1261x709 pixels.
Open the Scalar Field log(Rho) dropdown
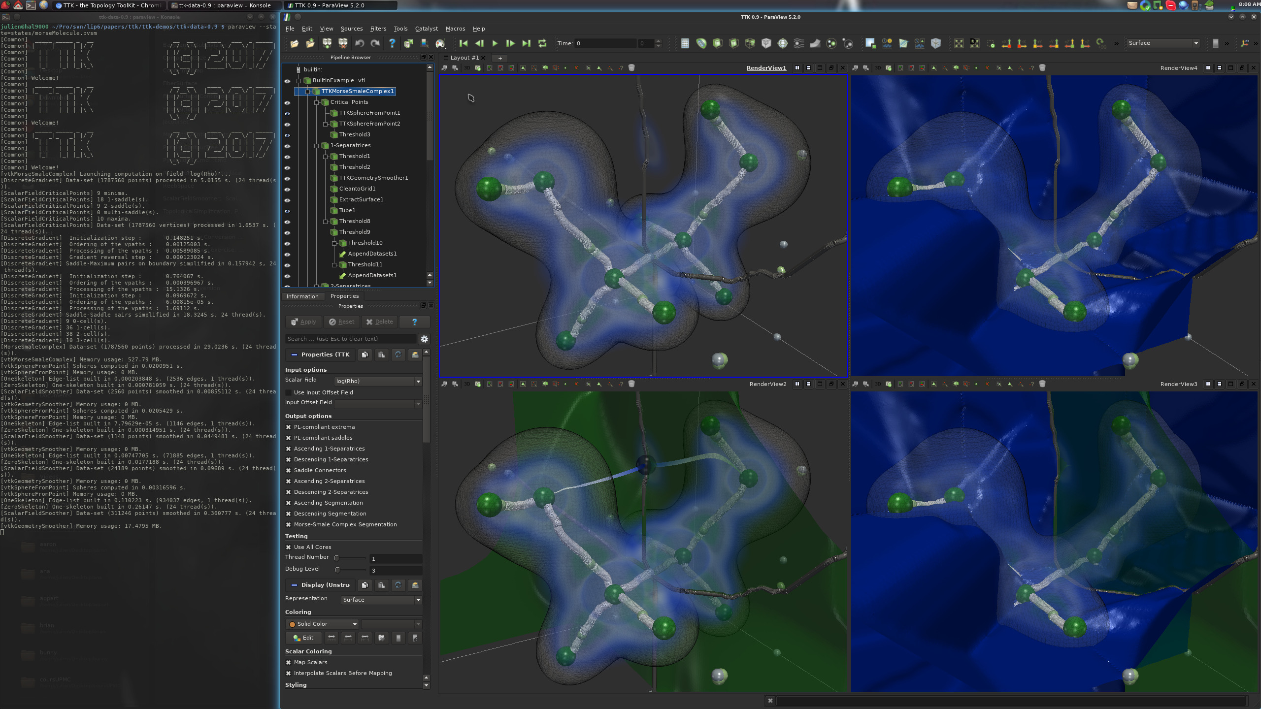coord(377,381)
